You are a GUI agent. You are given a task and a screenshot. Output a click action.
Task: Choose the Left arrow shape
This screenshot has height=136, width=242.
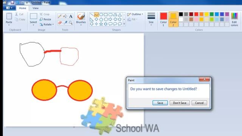[x=115, y=19]
